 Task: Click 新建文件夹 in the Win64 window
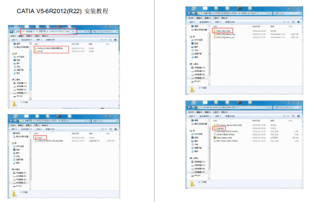tap(50, 129)
